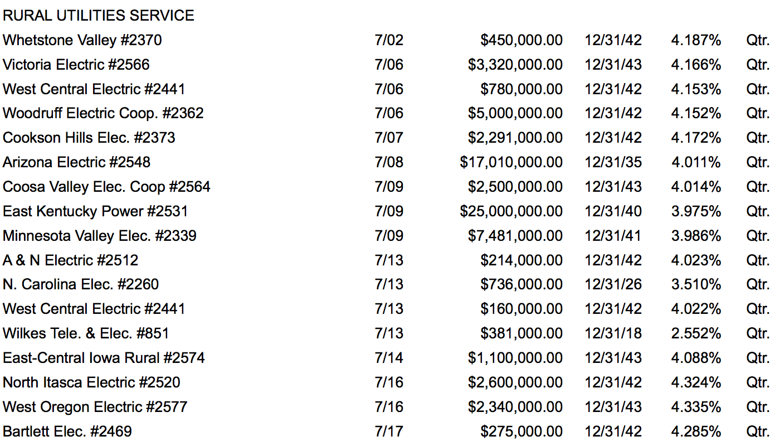The image size is (780, 446).
Task: Select Cookson Hills Elec. #2373 row name
Action: coord(89,138)
